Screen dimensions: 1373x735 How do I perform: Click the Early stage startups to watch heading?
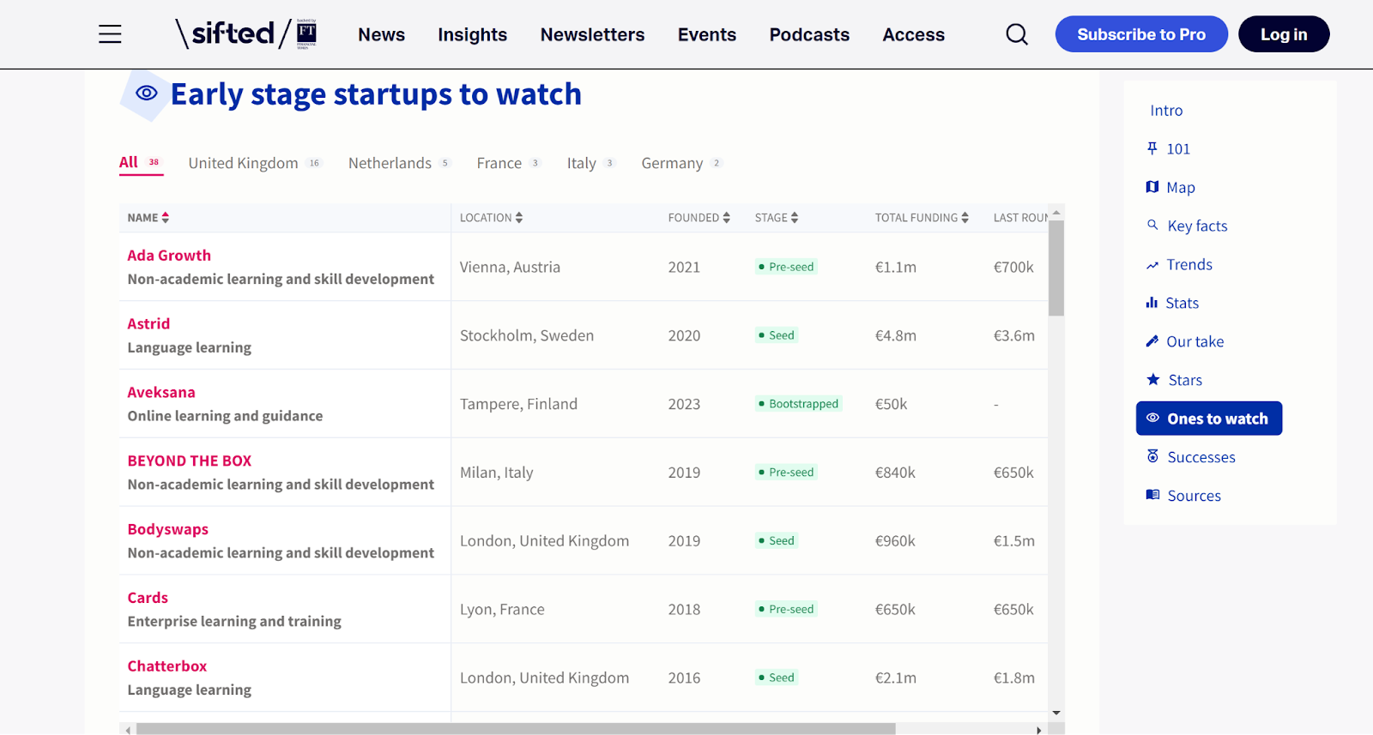pyautogui.click(x=376, y=93)
